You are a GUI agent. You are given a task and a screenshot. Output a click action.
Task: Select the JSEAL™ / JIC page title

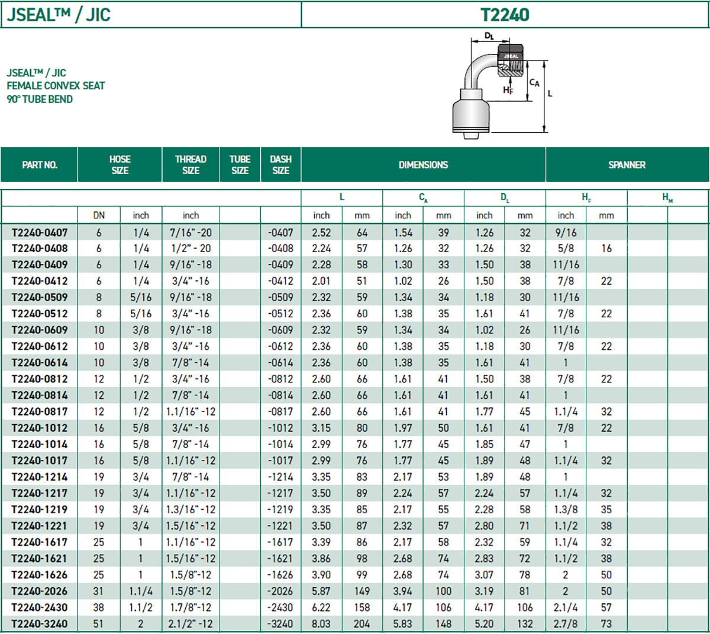click(x=59, y=15)
